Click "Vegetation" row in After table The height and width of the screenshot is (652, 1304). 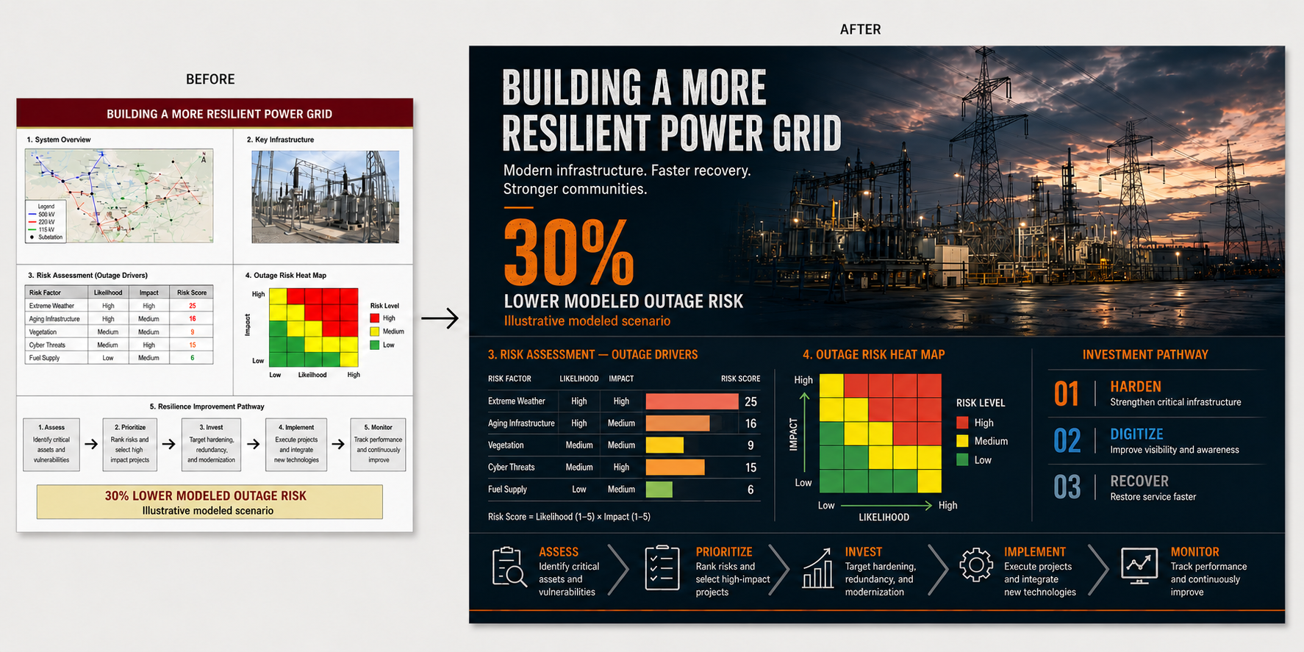point(623,445)
